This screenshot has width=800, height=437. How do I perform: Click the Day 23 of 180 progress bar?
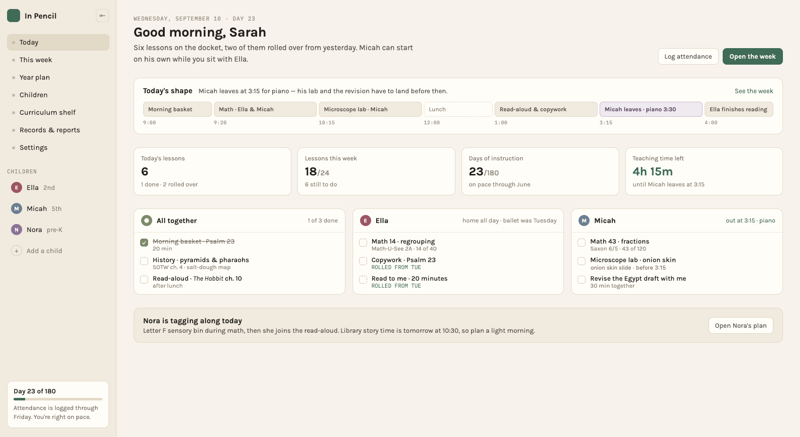(58, 399)
